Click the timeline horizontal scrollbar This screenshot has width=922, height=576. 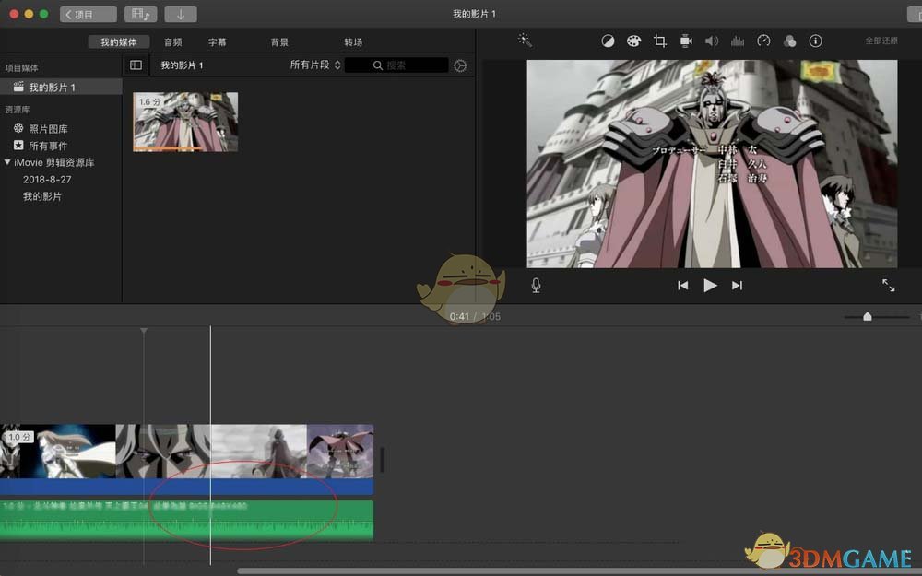579,570
